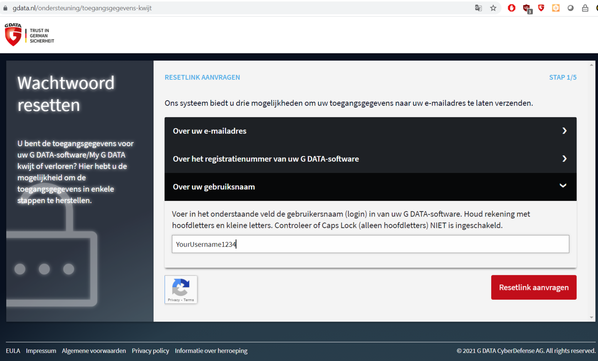Click the 'RESETLINK AANVRAGEN' heading
Image resolution: width=598 pixels, height=361 pixels.
click(x=202, y=78)
